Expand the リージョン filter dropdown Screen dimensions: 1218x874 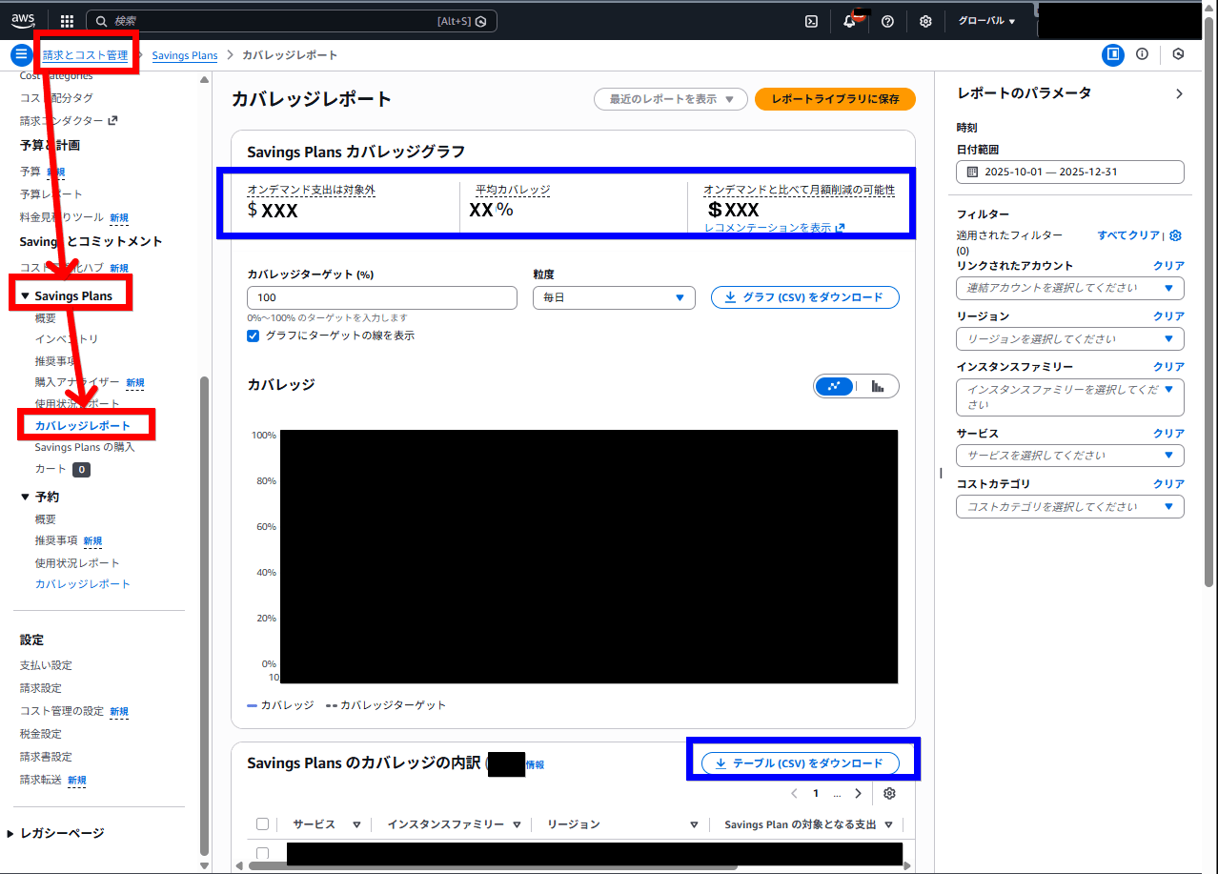tap(1069, 338)
